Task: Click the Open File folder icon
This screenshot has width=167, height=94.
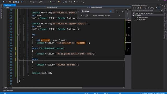Action: [x=14, y=2]
